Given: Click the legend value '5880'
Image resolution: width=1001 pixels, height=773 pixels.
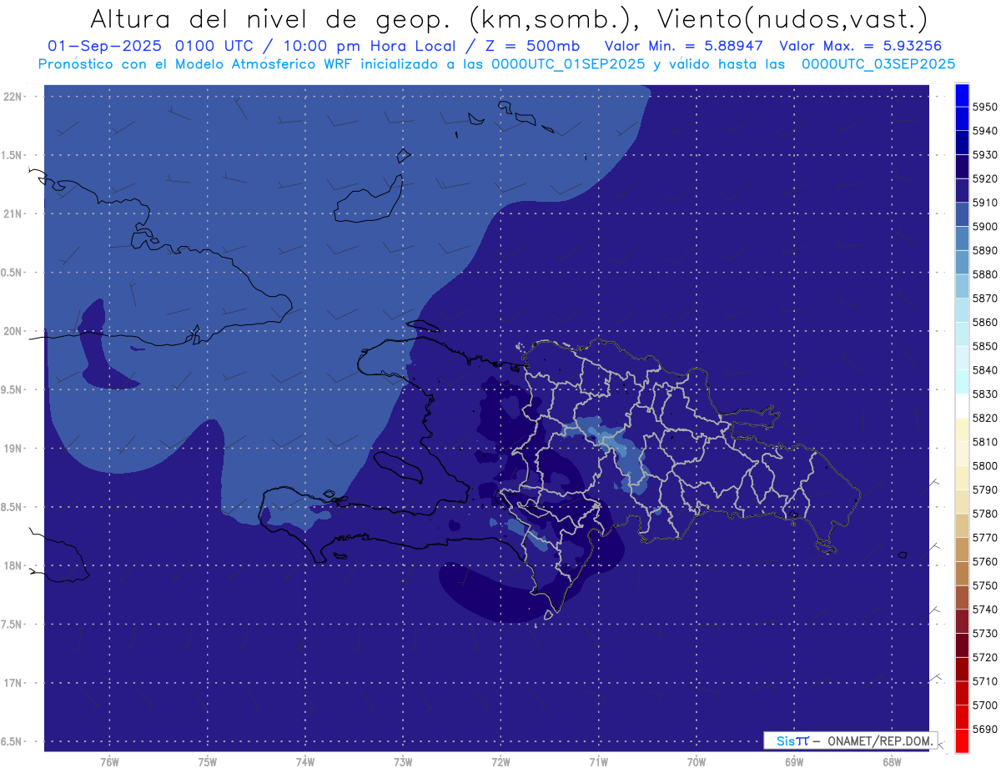Looking at the screenshot, I should pos(984,274).
